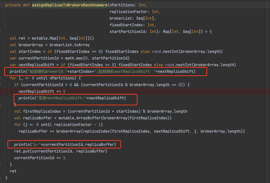The height and width of the screenshot is (183, 270).
Task: Click 'brokerList.toArray' call
Action: click(x=70, y=45)
